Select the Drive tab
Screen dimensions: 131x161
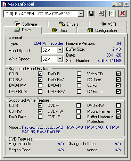tap(23, 30)
